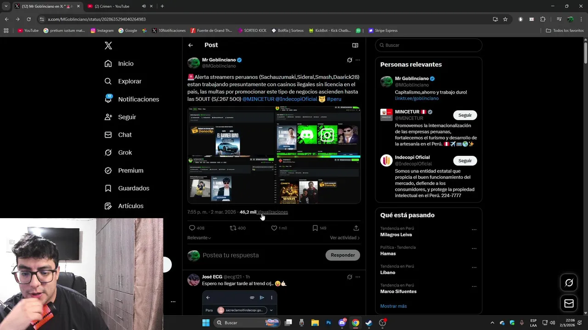588x330 pixels.
Task: Open a new browser tab
Action: (x=162, y=6)
